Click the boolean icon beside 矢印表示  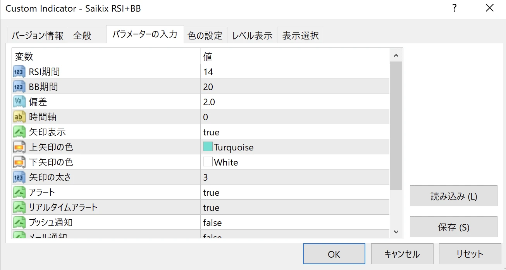click(19, 132)
